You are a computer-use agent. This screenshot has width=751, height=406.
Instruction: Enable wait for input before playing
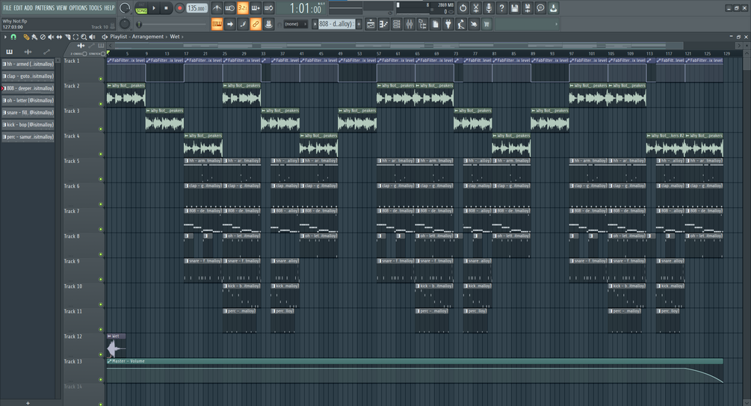pos(230,8)
